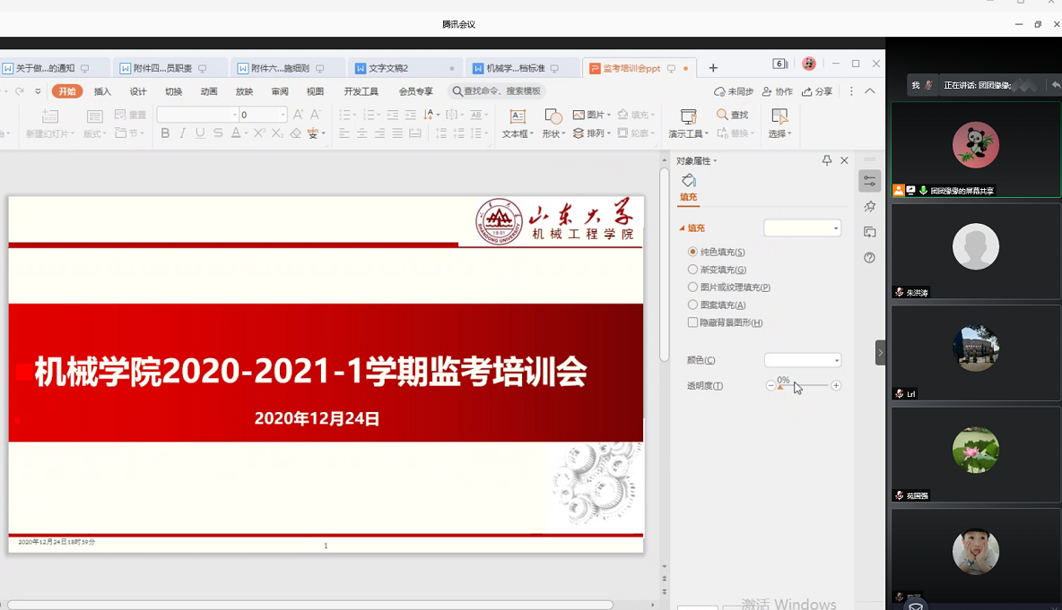Viewport: 1062px width, 610px height.
Task: Open the help icon in right sidebar
Action: [x=869, y=258]
